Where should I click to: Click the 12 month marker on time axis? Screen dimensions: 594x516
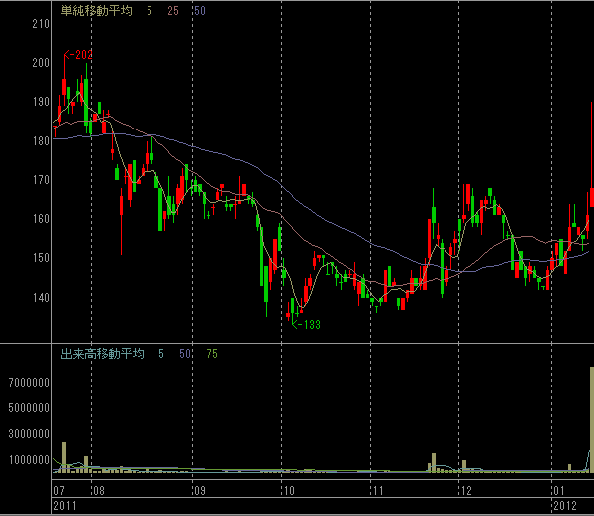[x=466, y=491]
